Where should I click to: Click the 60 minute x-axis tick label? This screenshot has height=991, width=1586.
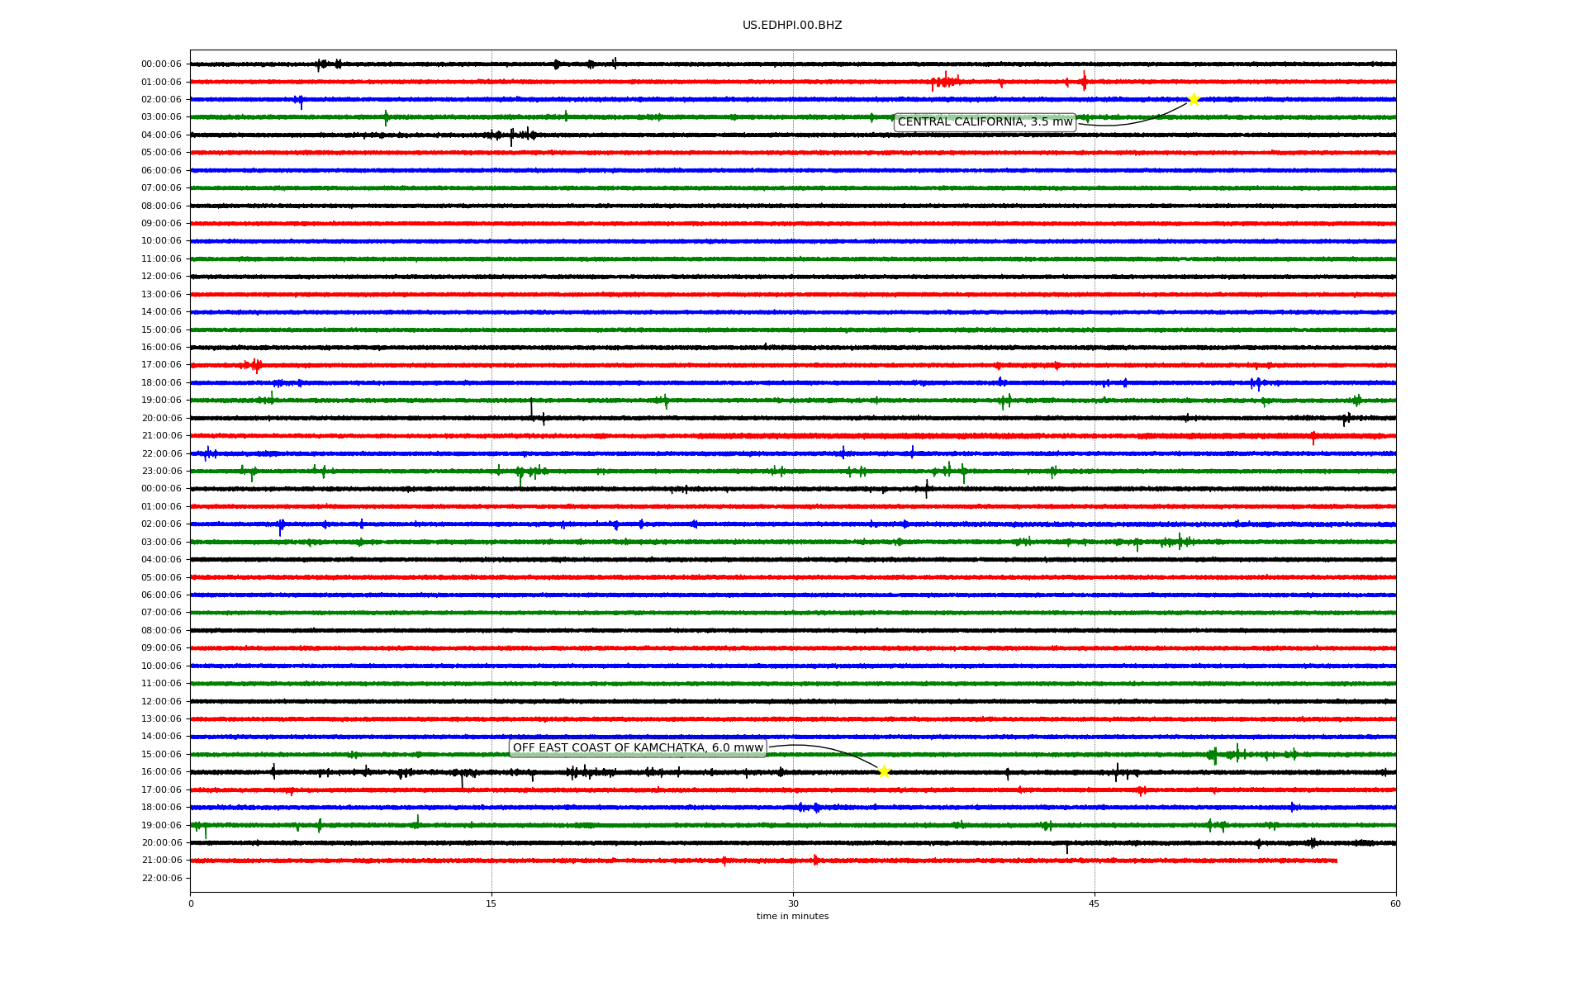tap(1395, 903)
